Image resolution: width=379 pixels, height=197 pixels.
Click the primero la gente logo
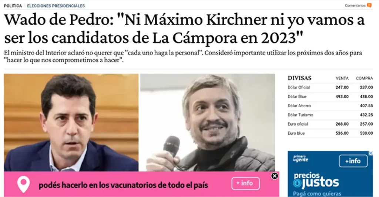tap(301, 158)
